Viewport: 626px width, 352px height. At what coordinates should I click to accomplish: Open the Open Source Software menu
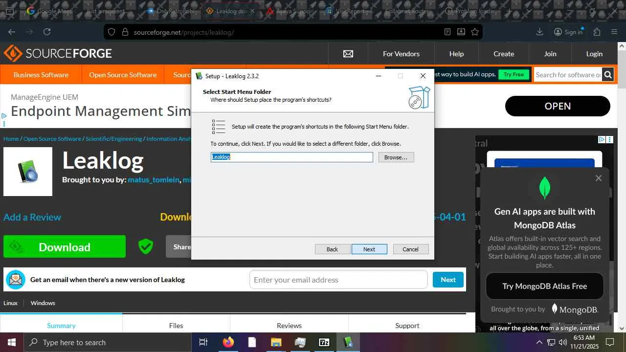[x=123, y=75]
